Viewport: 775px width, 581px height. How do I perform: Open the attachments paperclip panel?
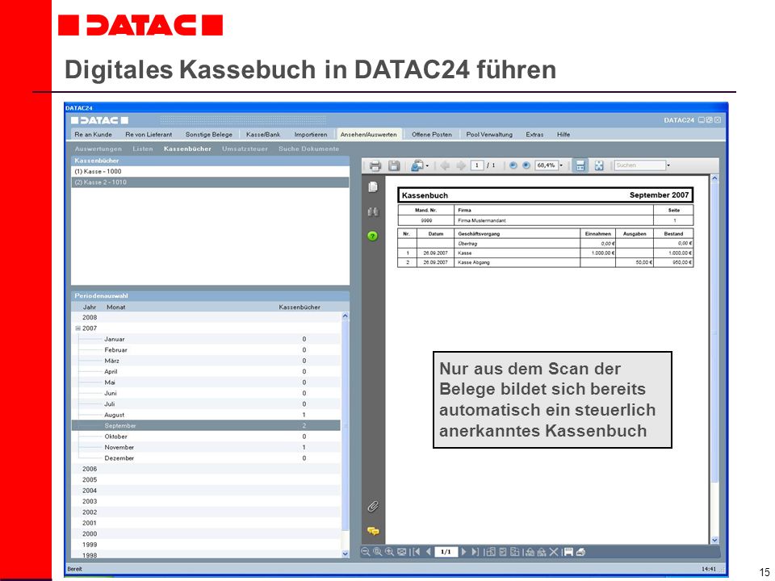(373, 507)
